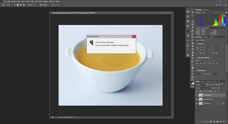Select the Hand tool
Image resolution: width=228 pixels, height=124 pixels.
[192, 68]
